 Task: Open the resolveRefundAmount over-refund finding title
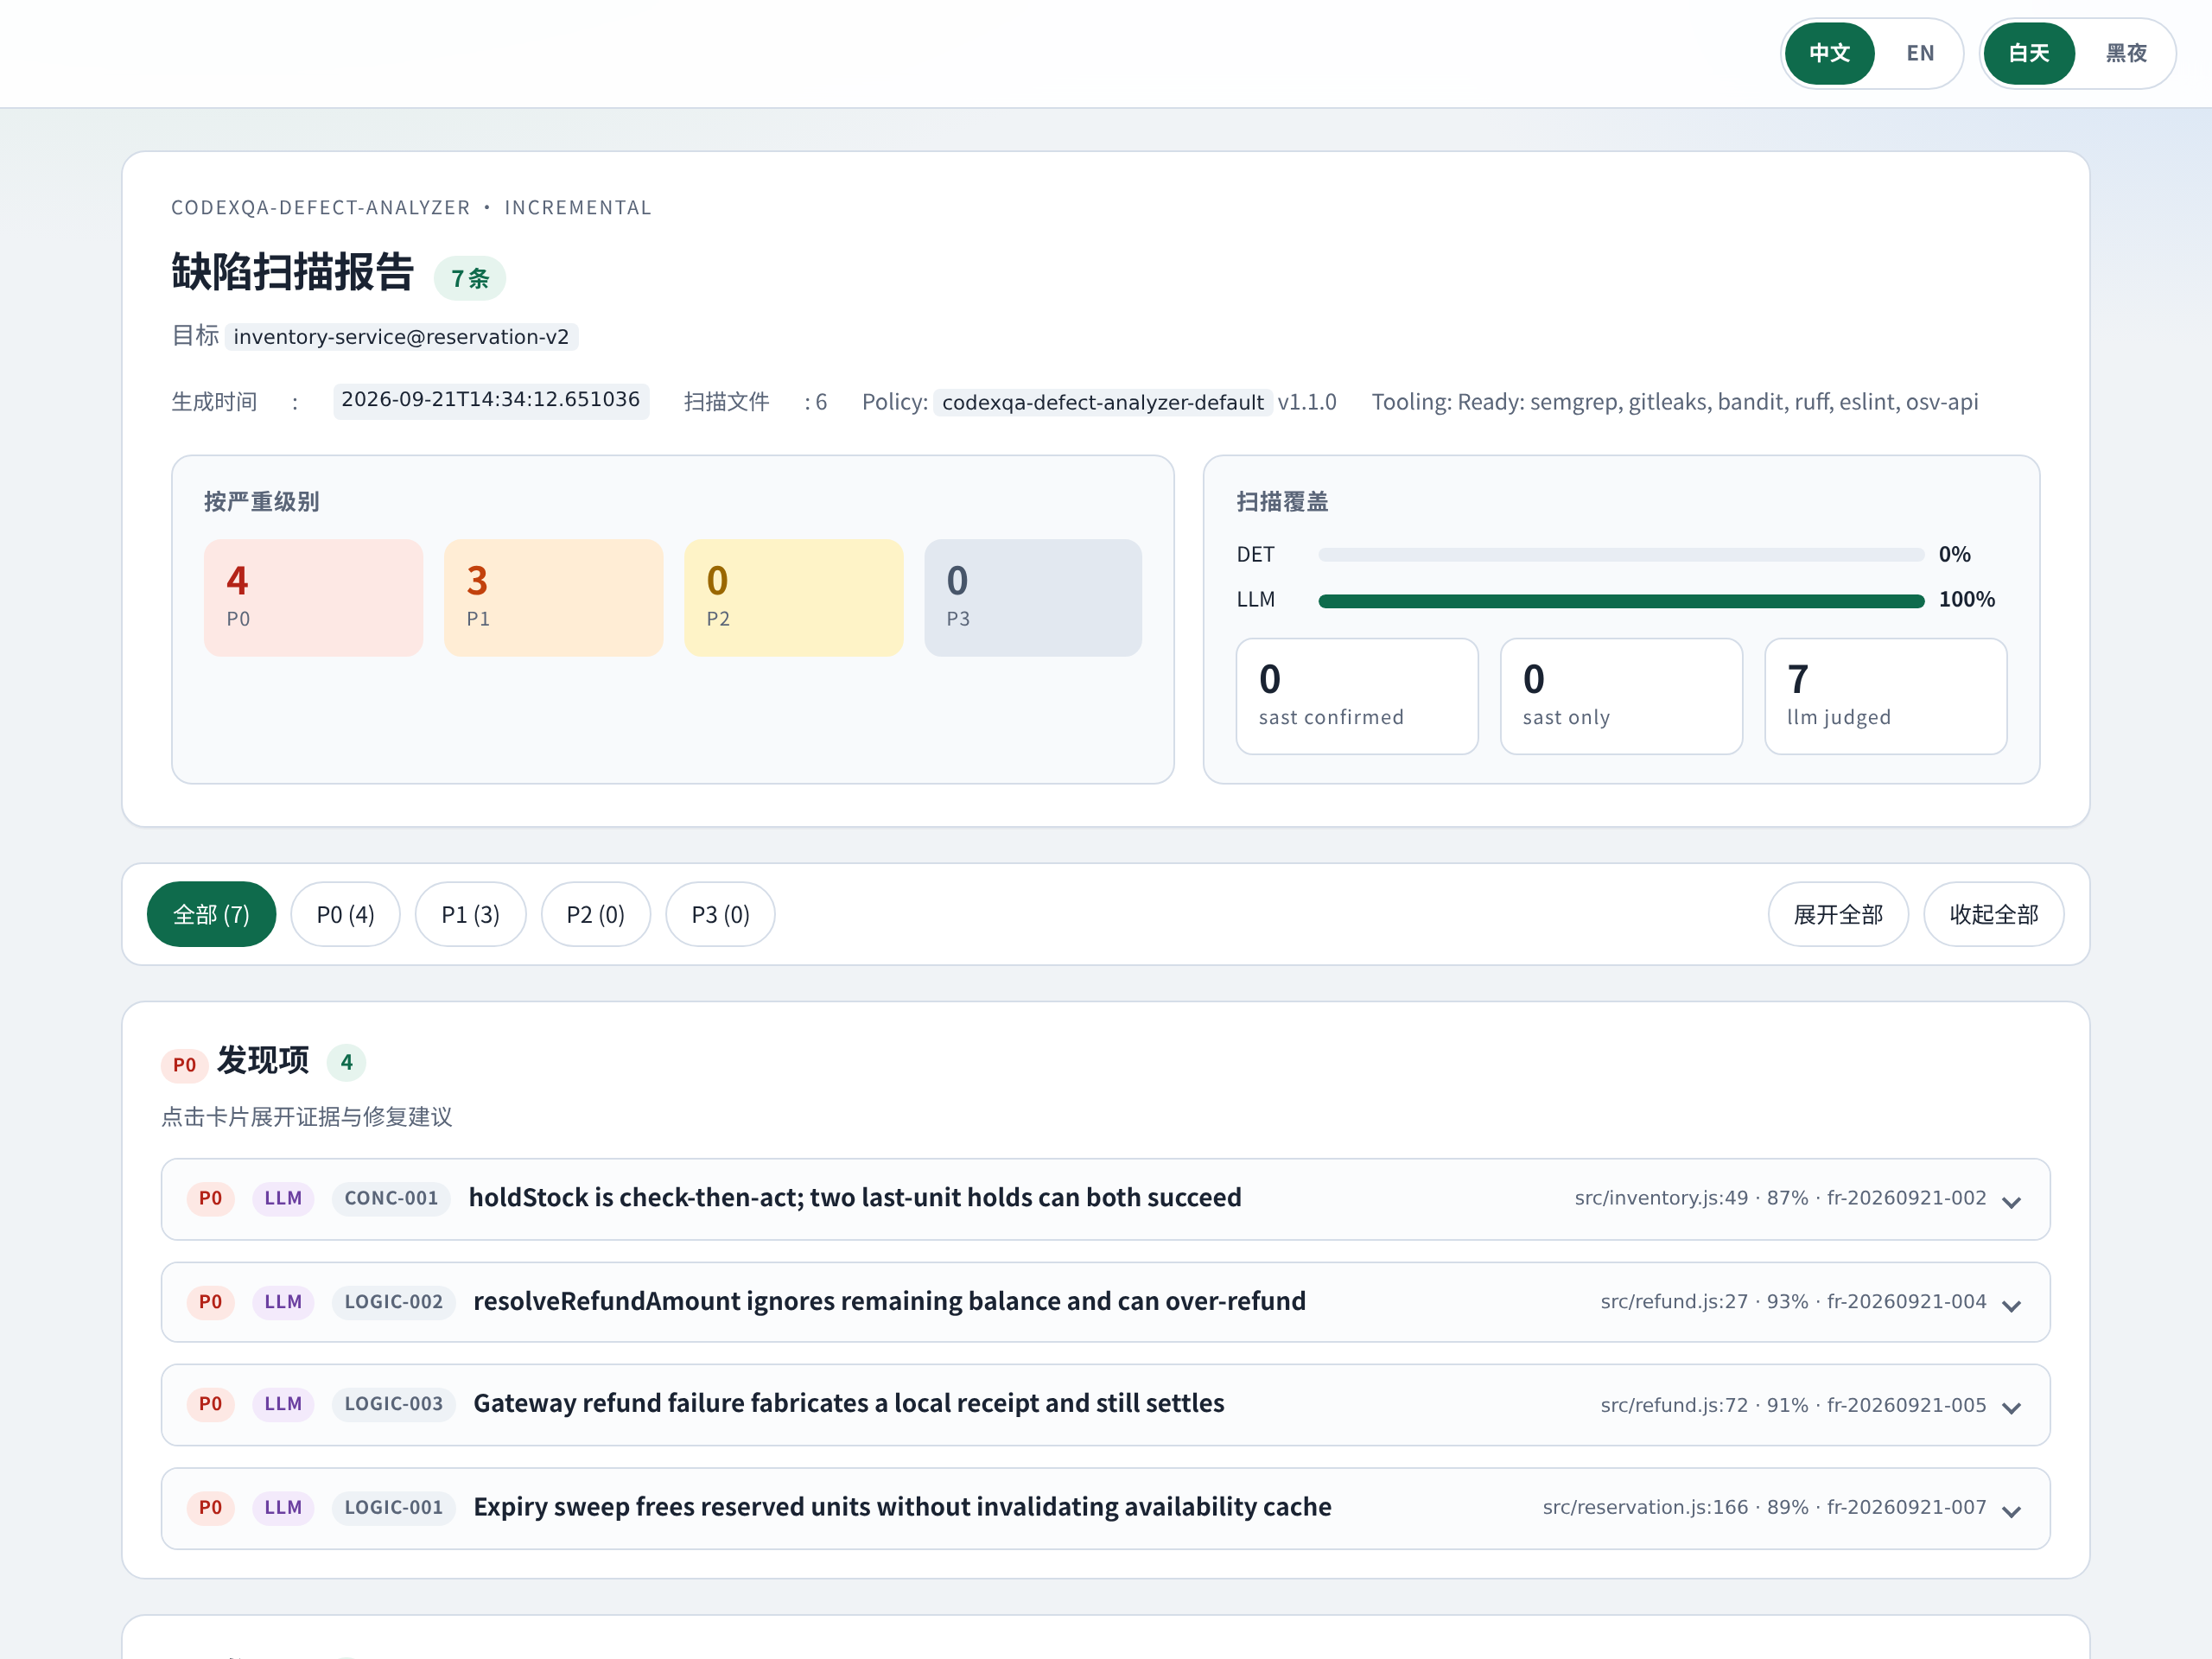pos(889,1301)
